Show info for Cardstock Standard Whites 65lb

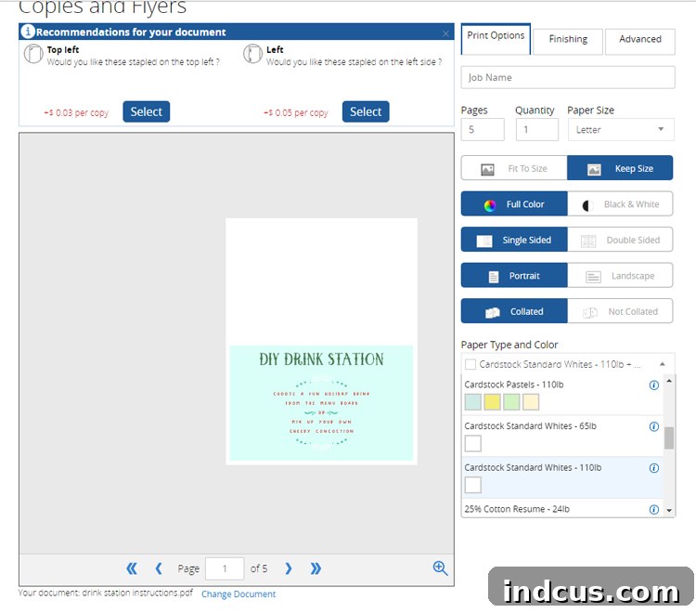[x=654, y=426]
